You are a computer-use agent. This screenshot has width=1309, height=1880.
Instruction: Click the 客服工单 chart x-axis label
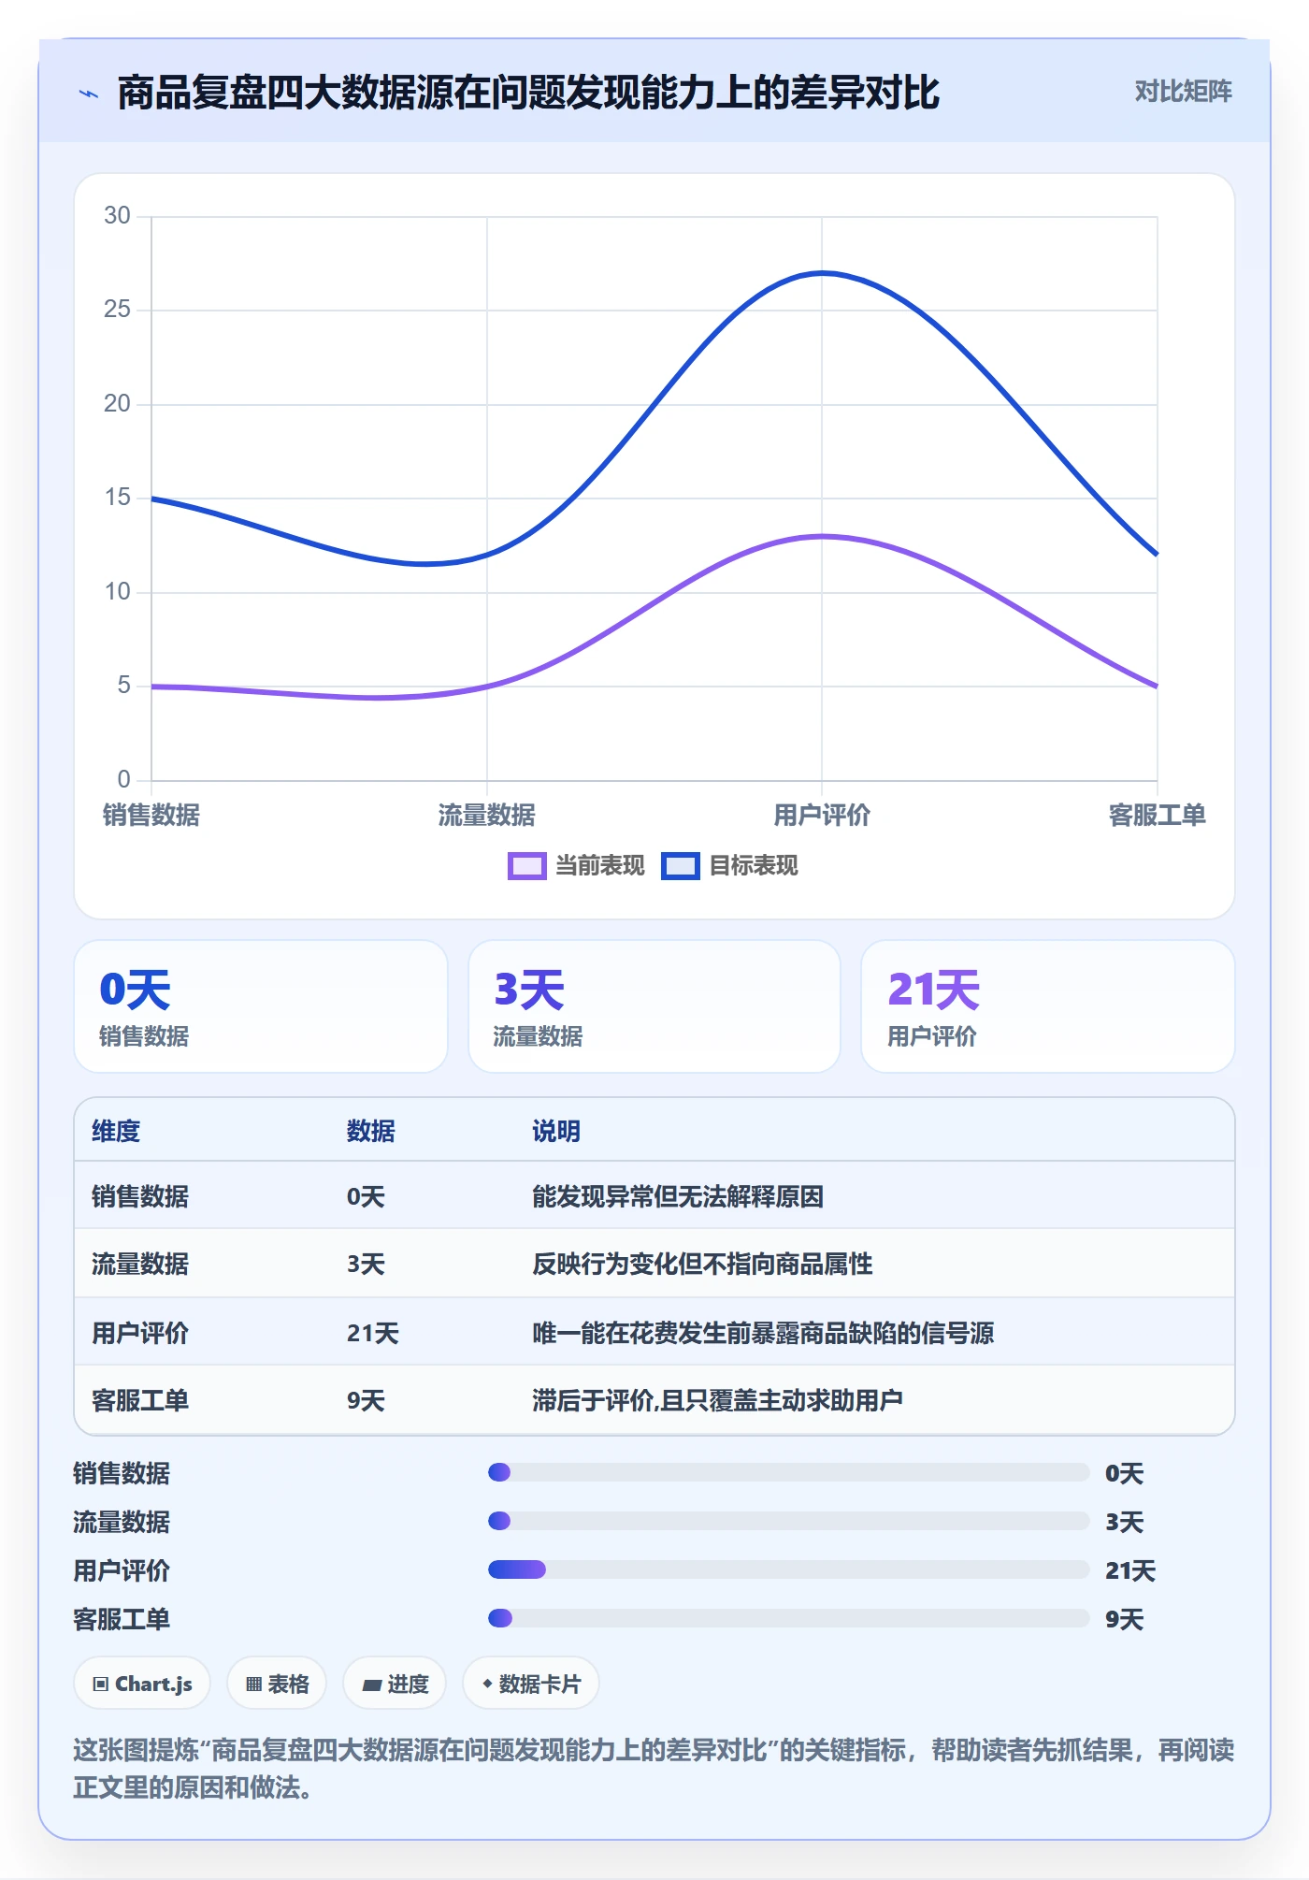coord(1157,815)
